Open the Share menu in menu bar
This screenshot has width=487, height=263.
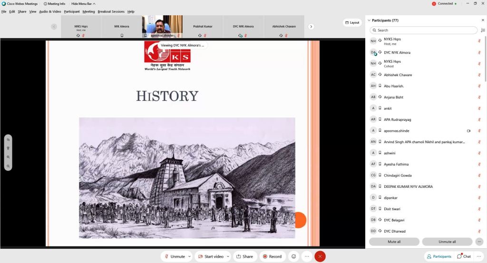point(22,11)
